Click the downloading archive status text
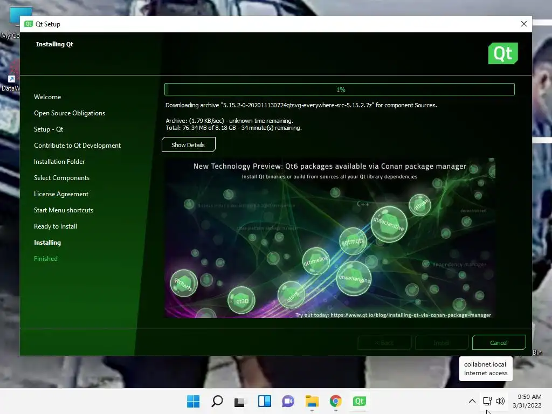Viewport: 552px width, 414px height. click(301, 105)
